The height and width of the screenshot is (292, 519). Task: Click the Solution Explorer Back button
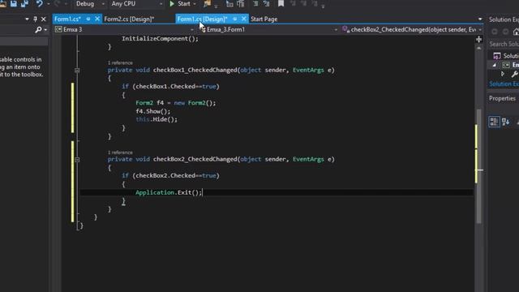(494, 32)
